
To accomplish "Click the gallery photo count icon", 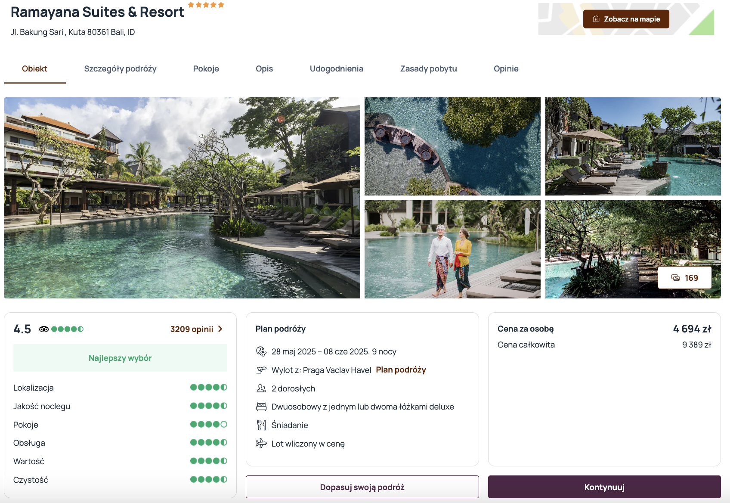I will pyautogui.click(x=676, y=278).
